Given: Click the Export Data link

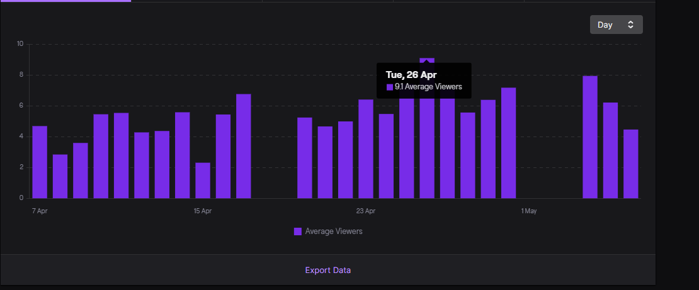Looking at the screenshot, I should pyautogui.click(x=327, y=270).
